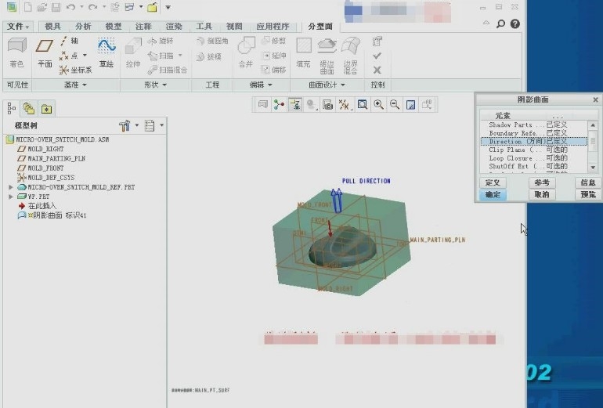Switch to the 应用程序 ribbon tab
The image size is (603, 408).
click(x=273, y=27)
